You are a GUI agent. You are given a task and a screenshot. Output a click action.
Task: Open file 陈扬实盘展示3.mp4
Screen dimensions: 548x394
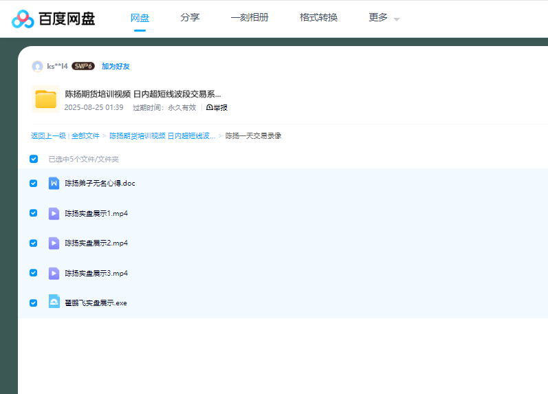96,273
